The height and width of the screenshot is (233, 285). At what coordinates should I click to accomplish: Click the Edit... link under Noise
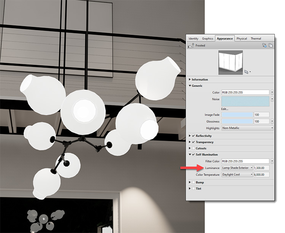tap(225, 109)
